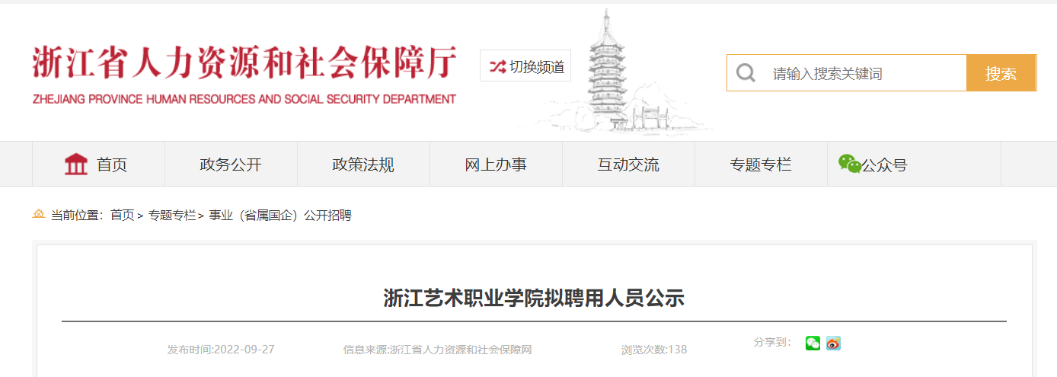Open the 政策法规 menu

pyautogui.click(x=363, y=164)
